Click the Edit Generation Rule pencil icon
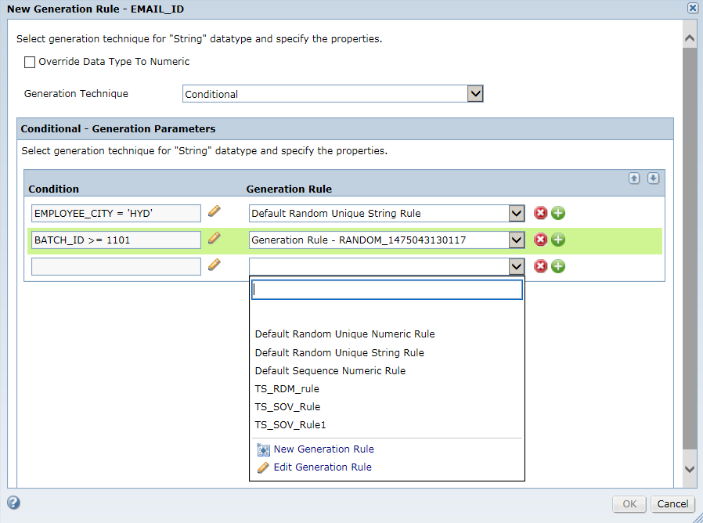 [263, 468]
